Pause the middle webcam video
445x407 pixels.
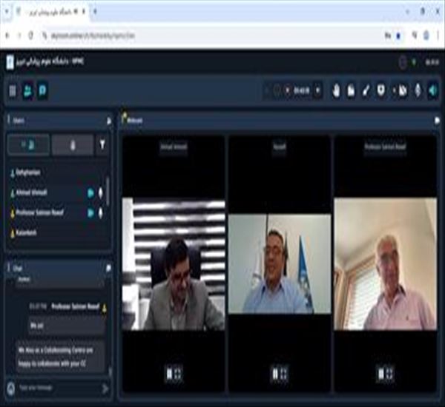pos(275,374)
